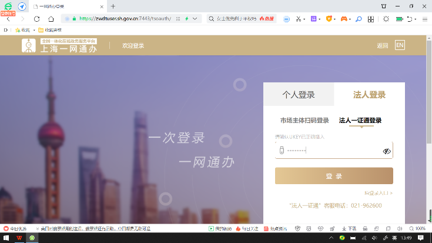This screenshot has height=243, width=432.
Task: Click the purple translate extension icon
Action: click(x=313, y=19)
